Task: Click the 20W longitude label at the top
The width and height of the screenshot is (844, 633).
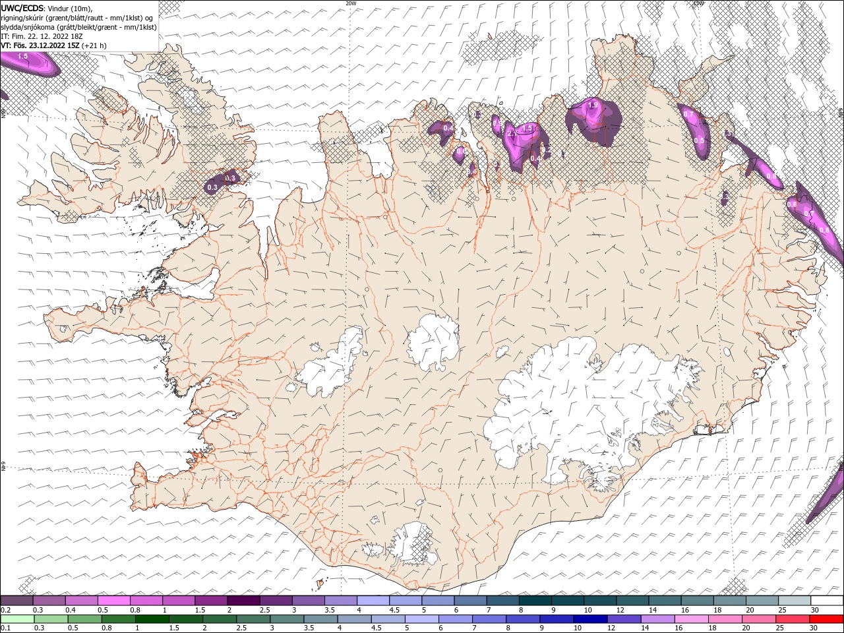Action: coord(351,3)
